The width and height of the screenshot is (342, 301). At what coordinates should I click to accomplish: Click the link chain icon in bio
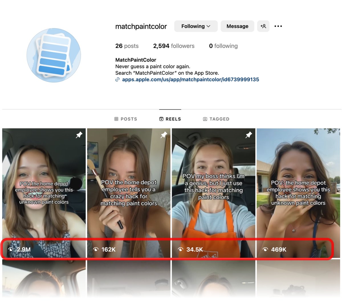117,80
